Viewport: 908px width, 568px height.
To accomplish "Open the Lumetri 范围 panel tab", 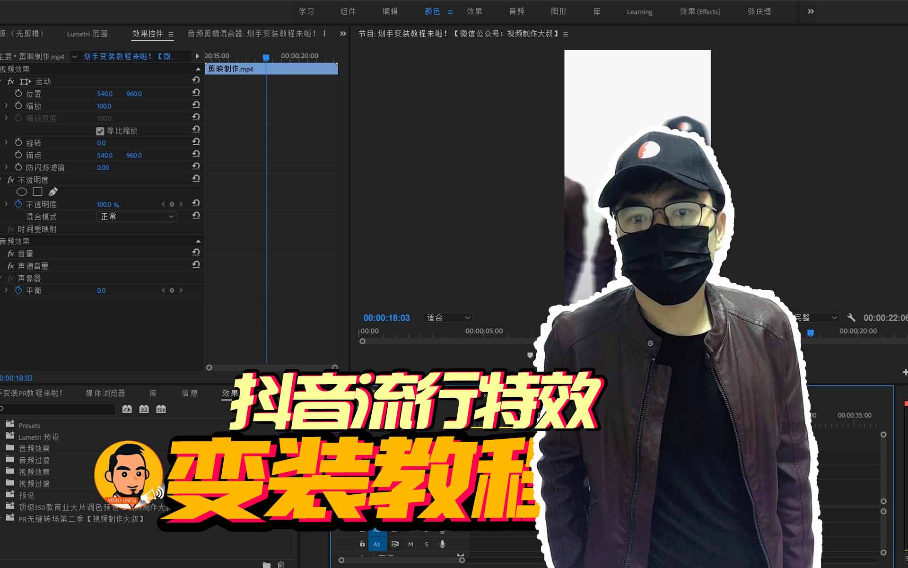I will [87, 34].
